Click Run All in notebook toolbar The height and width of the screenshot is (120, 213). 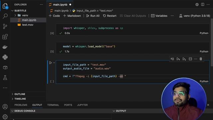93,16
